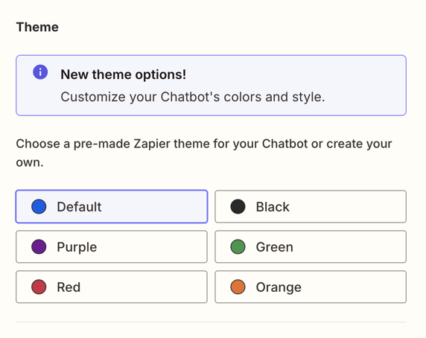Click the orange circle swatch
This screenshot has height=338, width=426.
(x=238, y=287)
